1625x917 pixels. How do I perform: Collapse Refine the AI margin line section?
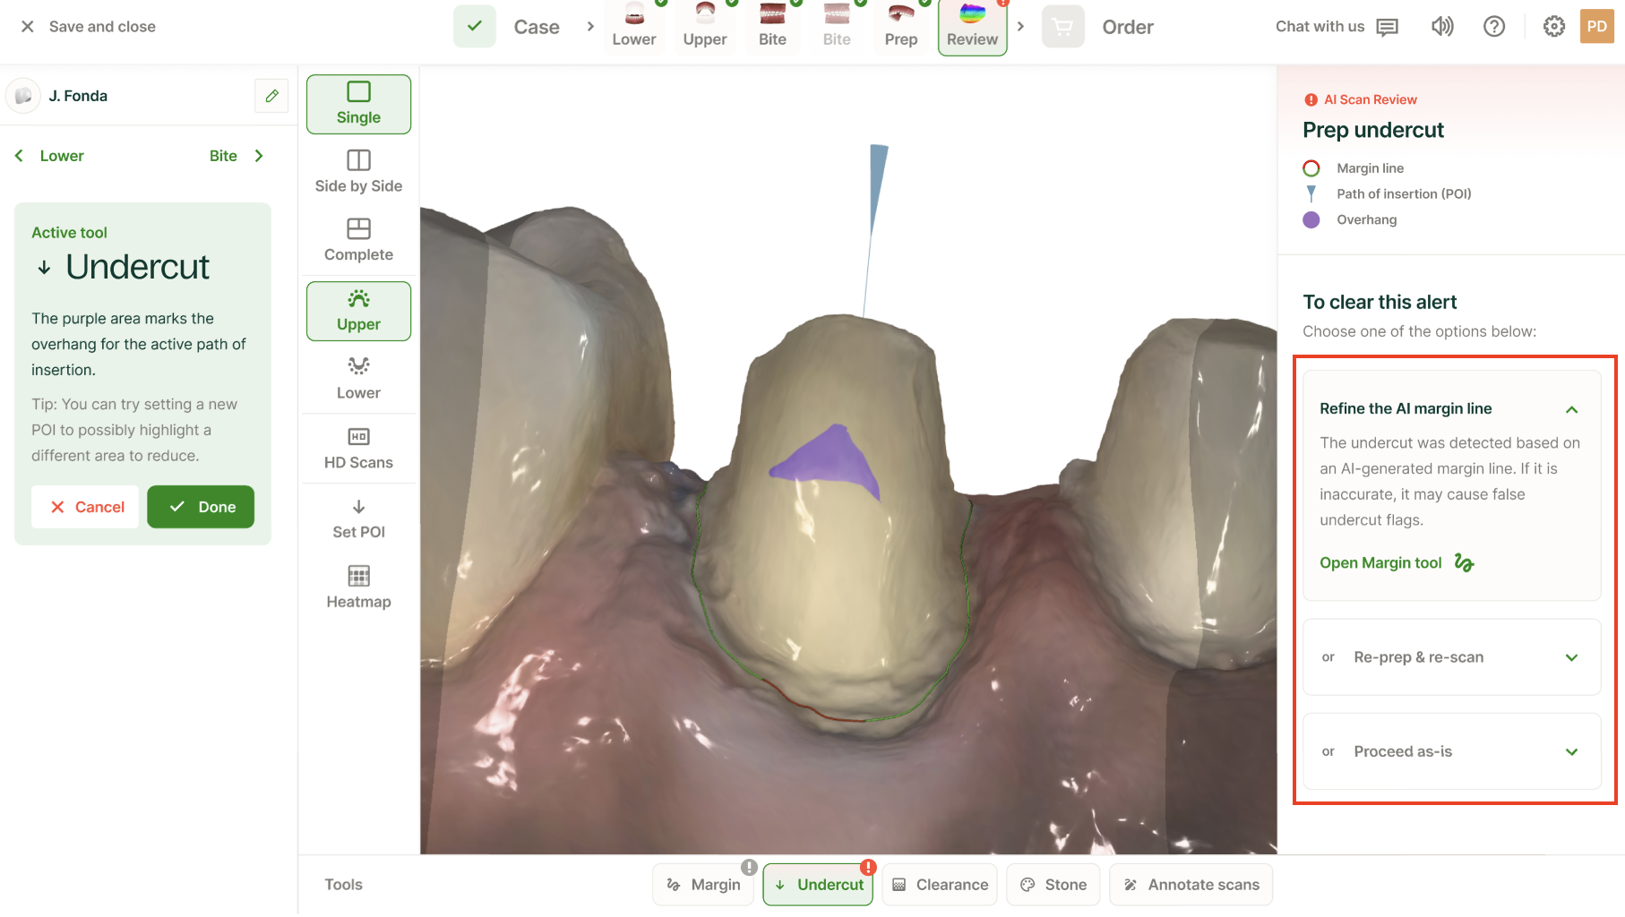(1571, 409)
